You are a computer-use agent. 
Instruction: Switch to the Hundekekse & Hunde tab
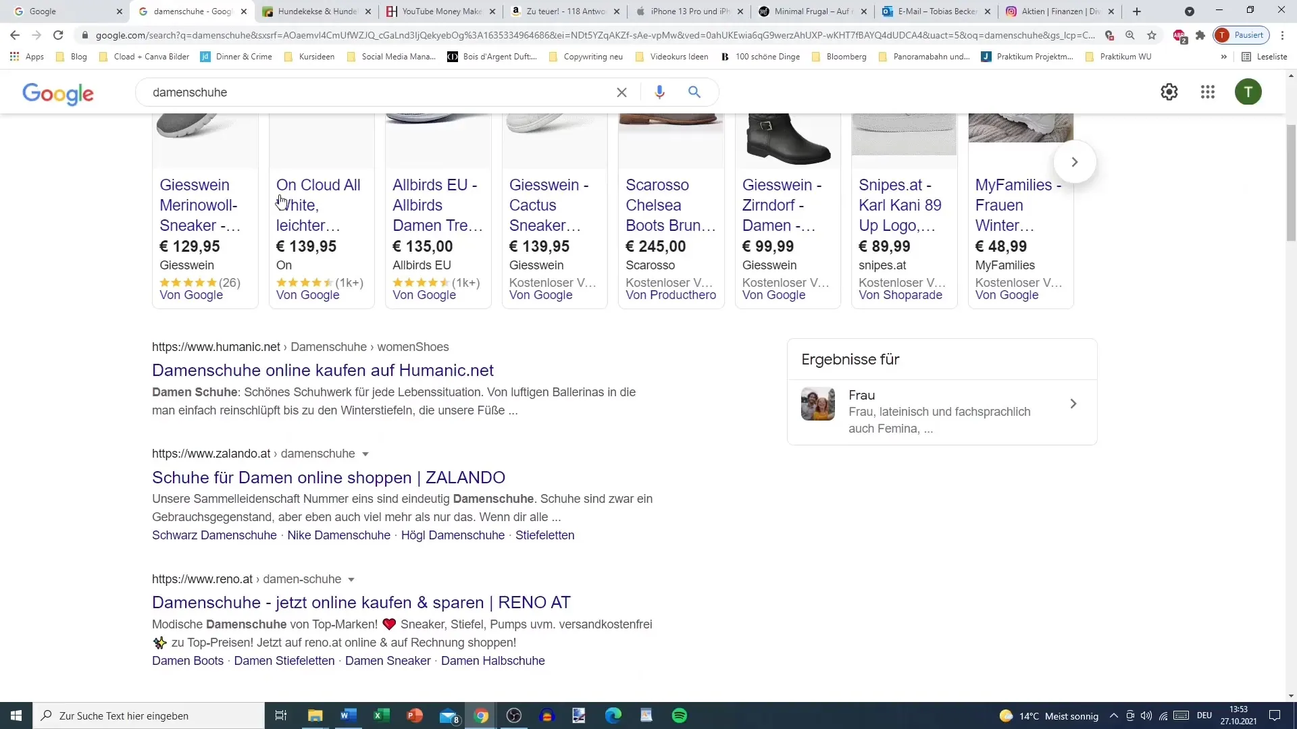316,11
